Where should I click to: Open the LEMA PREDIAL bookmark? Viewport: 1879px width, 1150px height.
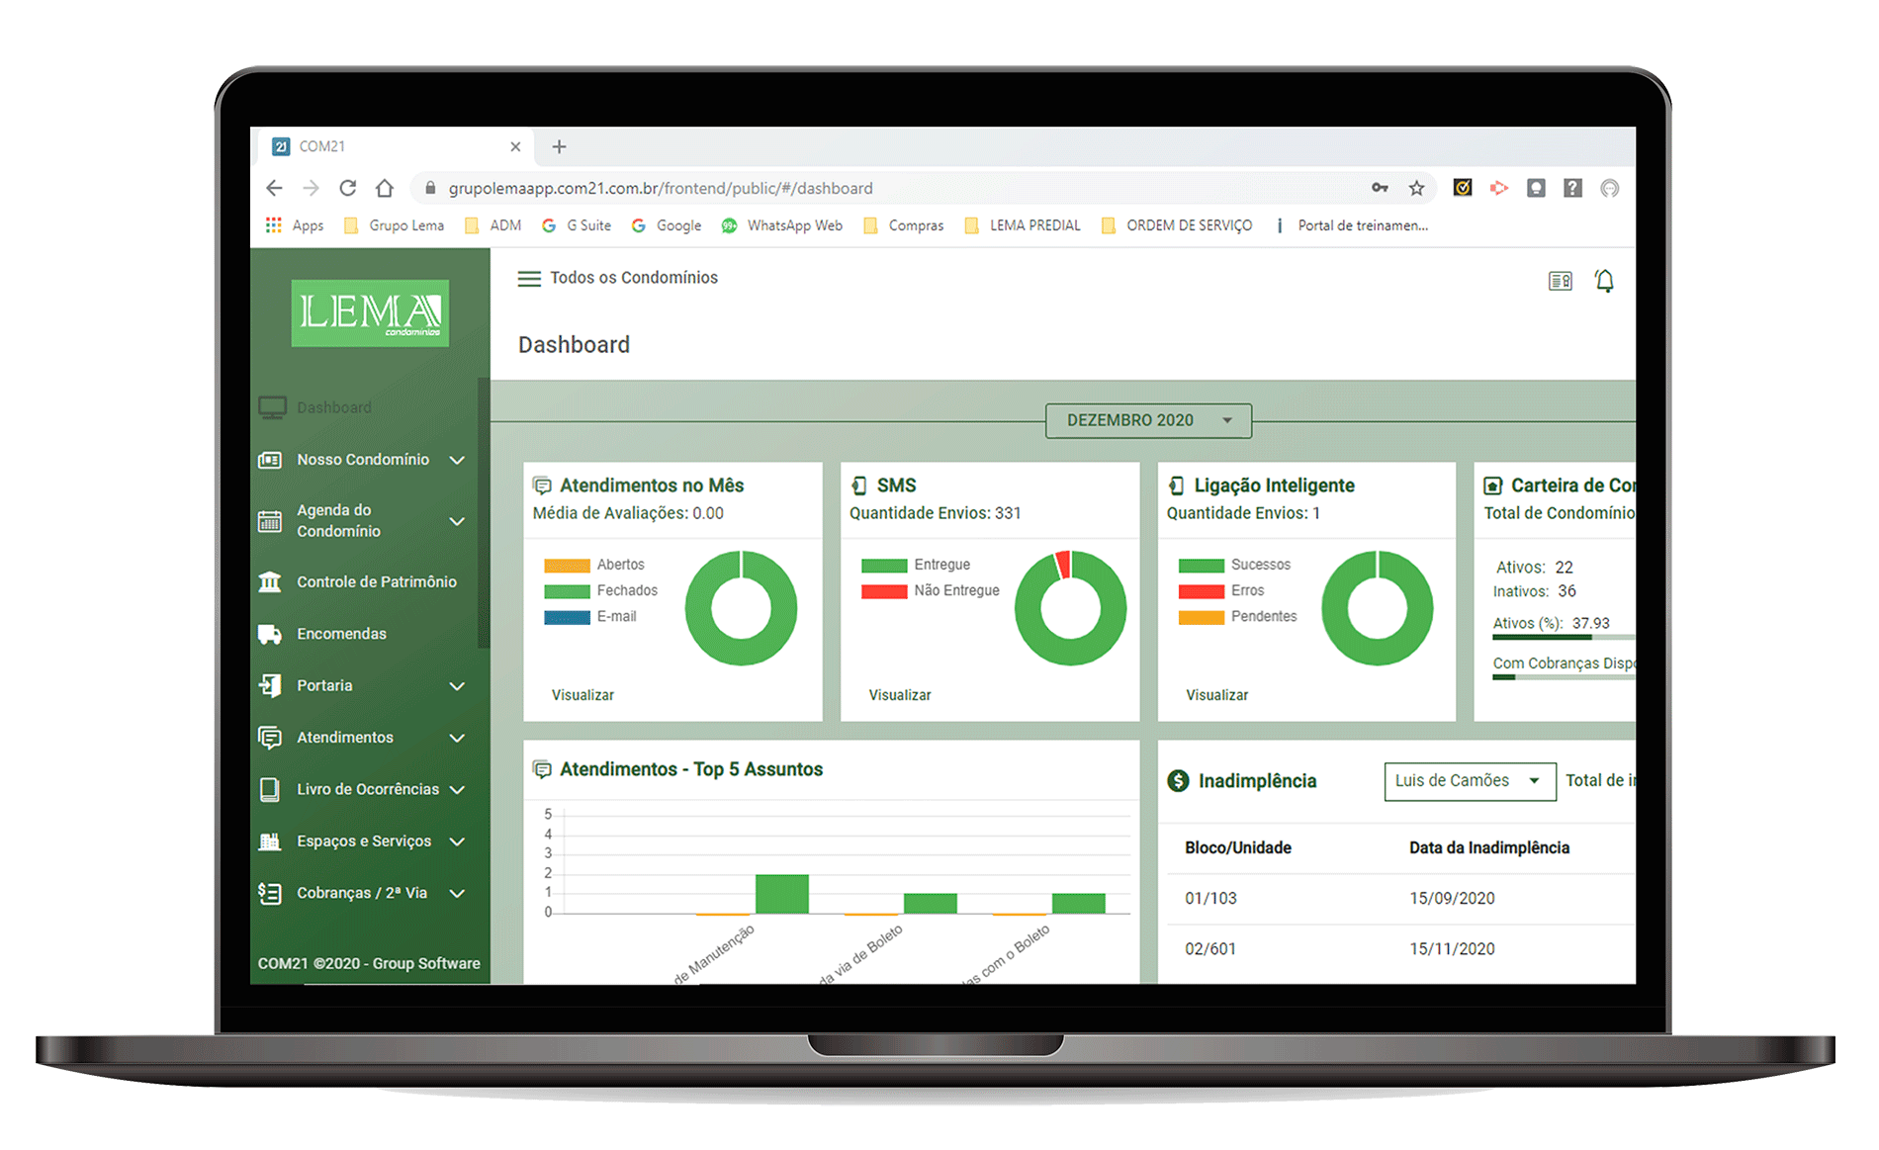[1023, 225]
